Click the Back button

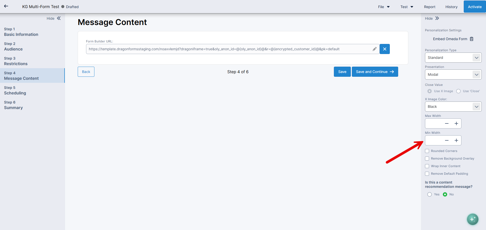pyautogui.click(x=86, y=72)
